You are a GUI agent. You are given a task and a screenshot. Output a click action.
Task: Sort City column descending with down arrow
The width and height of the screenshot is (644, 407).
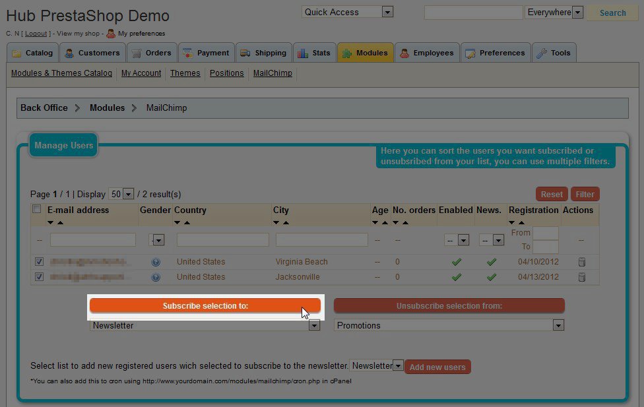(276, 223)
